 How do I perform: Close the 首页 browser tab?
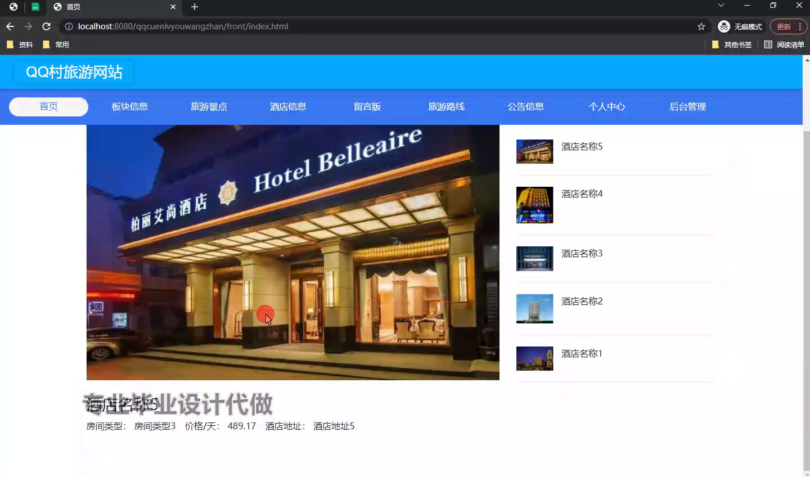pyautogui.click(x=173, y=7)
